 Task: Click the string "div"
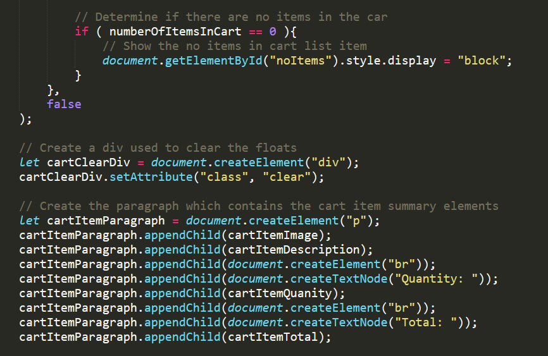point(328,163)
